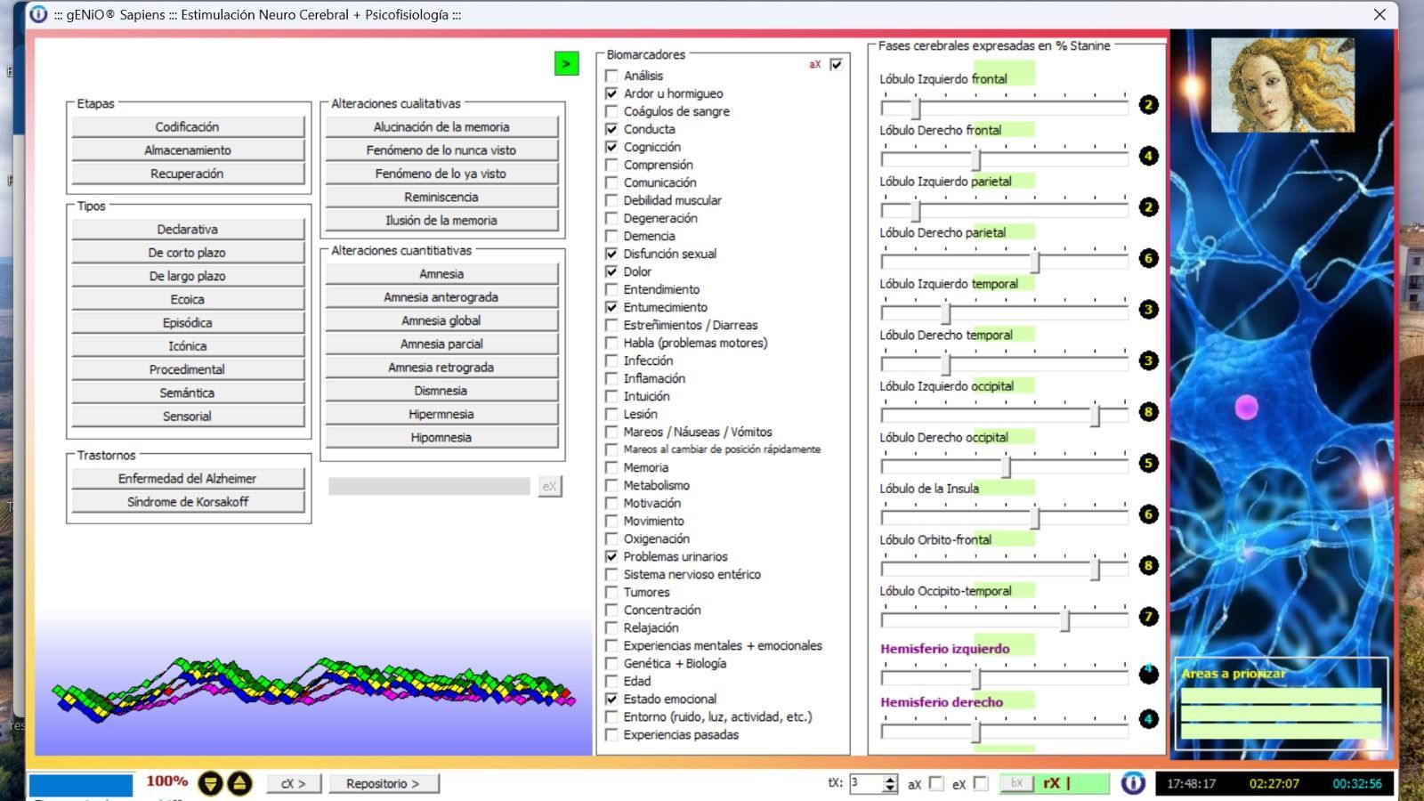Viewport: 1424px width, 801px height.
Task: Open Síndrome de Korsakoff
Action: (x=188, y=502)
